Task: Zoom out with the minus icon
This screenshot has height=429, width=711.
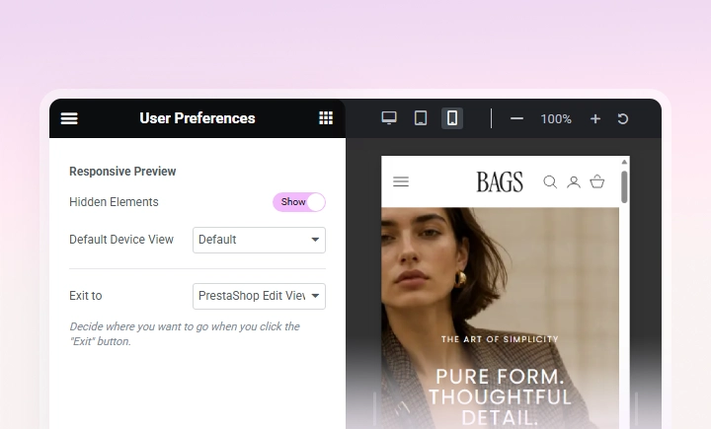Action: pos(516,118)
